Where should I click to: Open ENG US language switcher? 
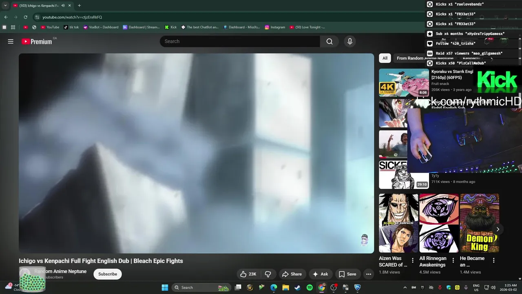(476, 287)
